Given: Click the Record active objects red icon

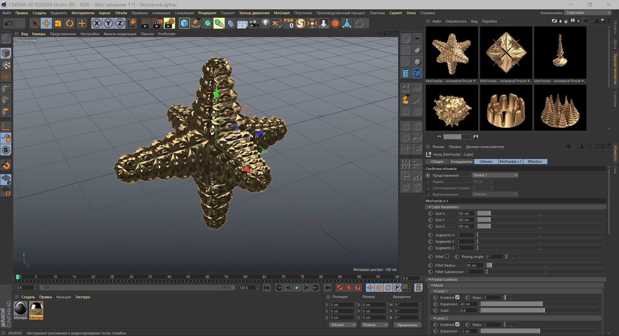Looking at the screenshot, I should click(x=340, y=288).
